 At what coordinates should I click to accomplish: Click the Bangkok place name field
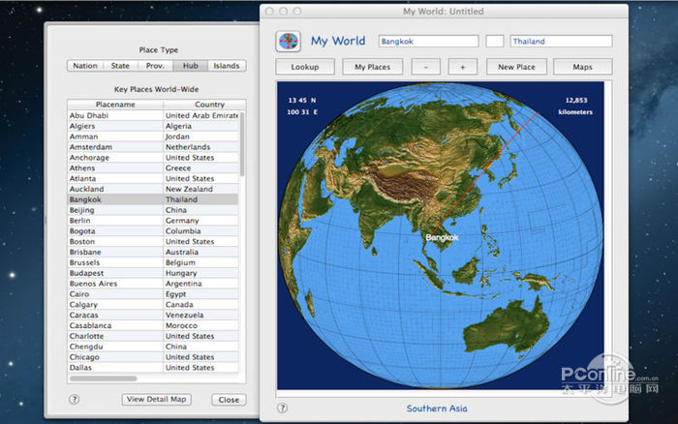pyautogui.click(x=428, y=42)
